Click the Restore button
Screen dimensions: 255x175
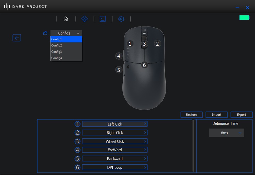(x=192, y=115)
